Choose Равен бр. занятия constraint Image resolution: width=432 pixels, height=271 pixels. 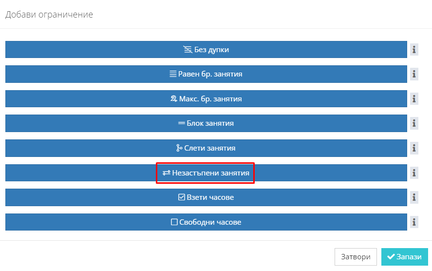pyautogui.click(x=206, y=74)
